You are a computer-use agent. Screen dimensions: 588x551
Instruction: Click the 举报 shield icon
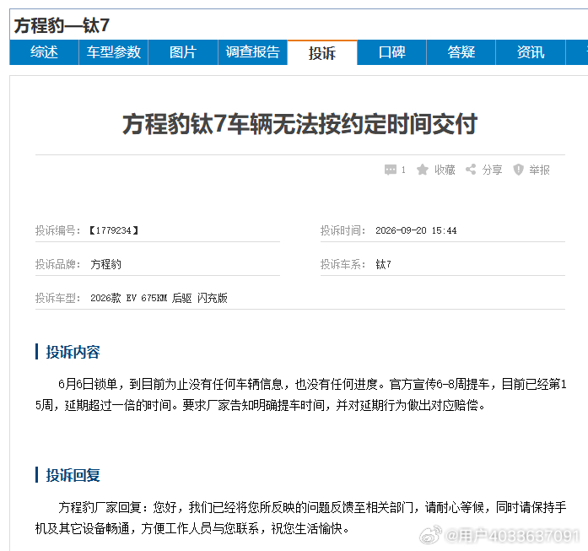(518, 170)
